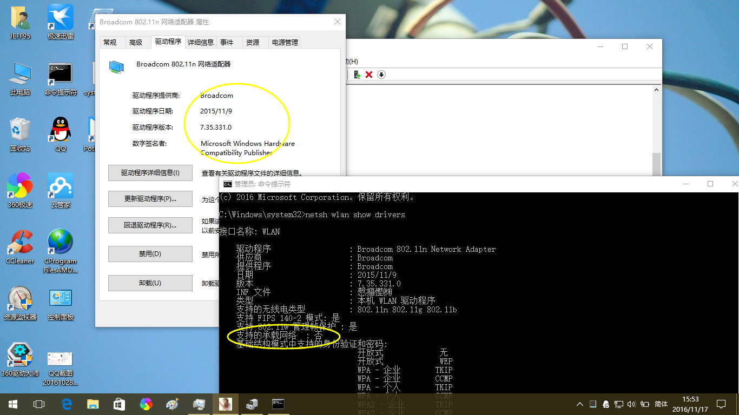Open File Explorer from the taskbar
Image resolution: width=739 pixels, height=415 pixels.
(x=93, y=404)
